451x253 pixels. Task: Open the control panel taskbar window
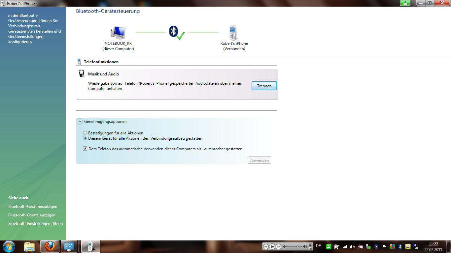(x=69, y=246)
